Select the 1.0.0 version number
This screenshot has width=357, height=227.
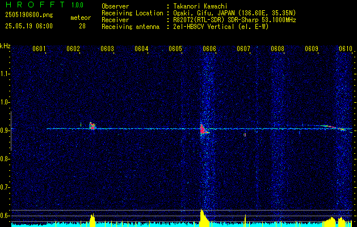tap(77, 5)
